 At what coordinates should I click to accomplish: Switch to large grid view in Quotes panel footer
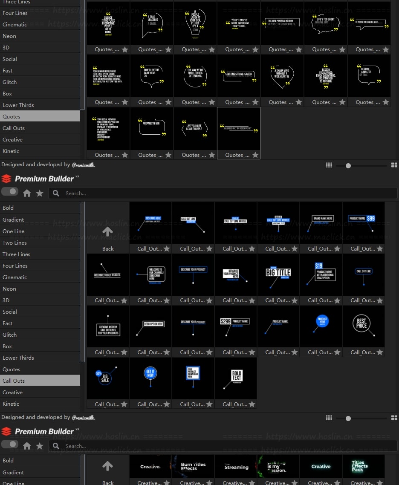tap(394, 165)
